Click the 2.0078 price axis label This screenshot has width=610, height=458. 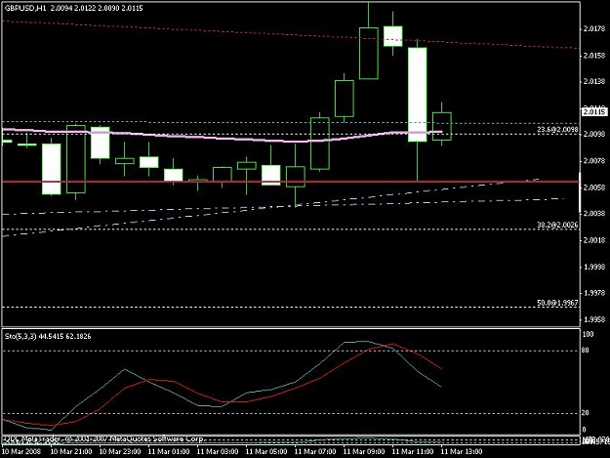594,161
